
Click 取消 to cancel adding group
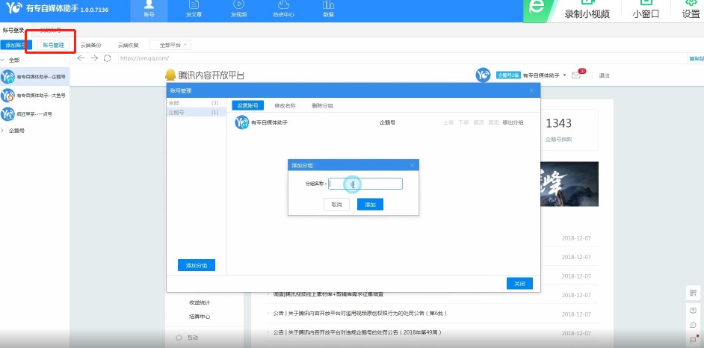click(x=336, y=205)
